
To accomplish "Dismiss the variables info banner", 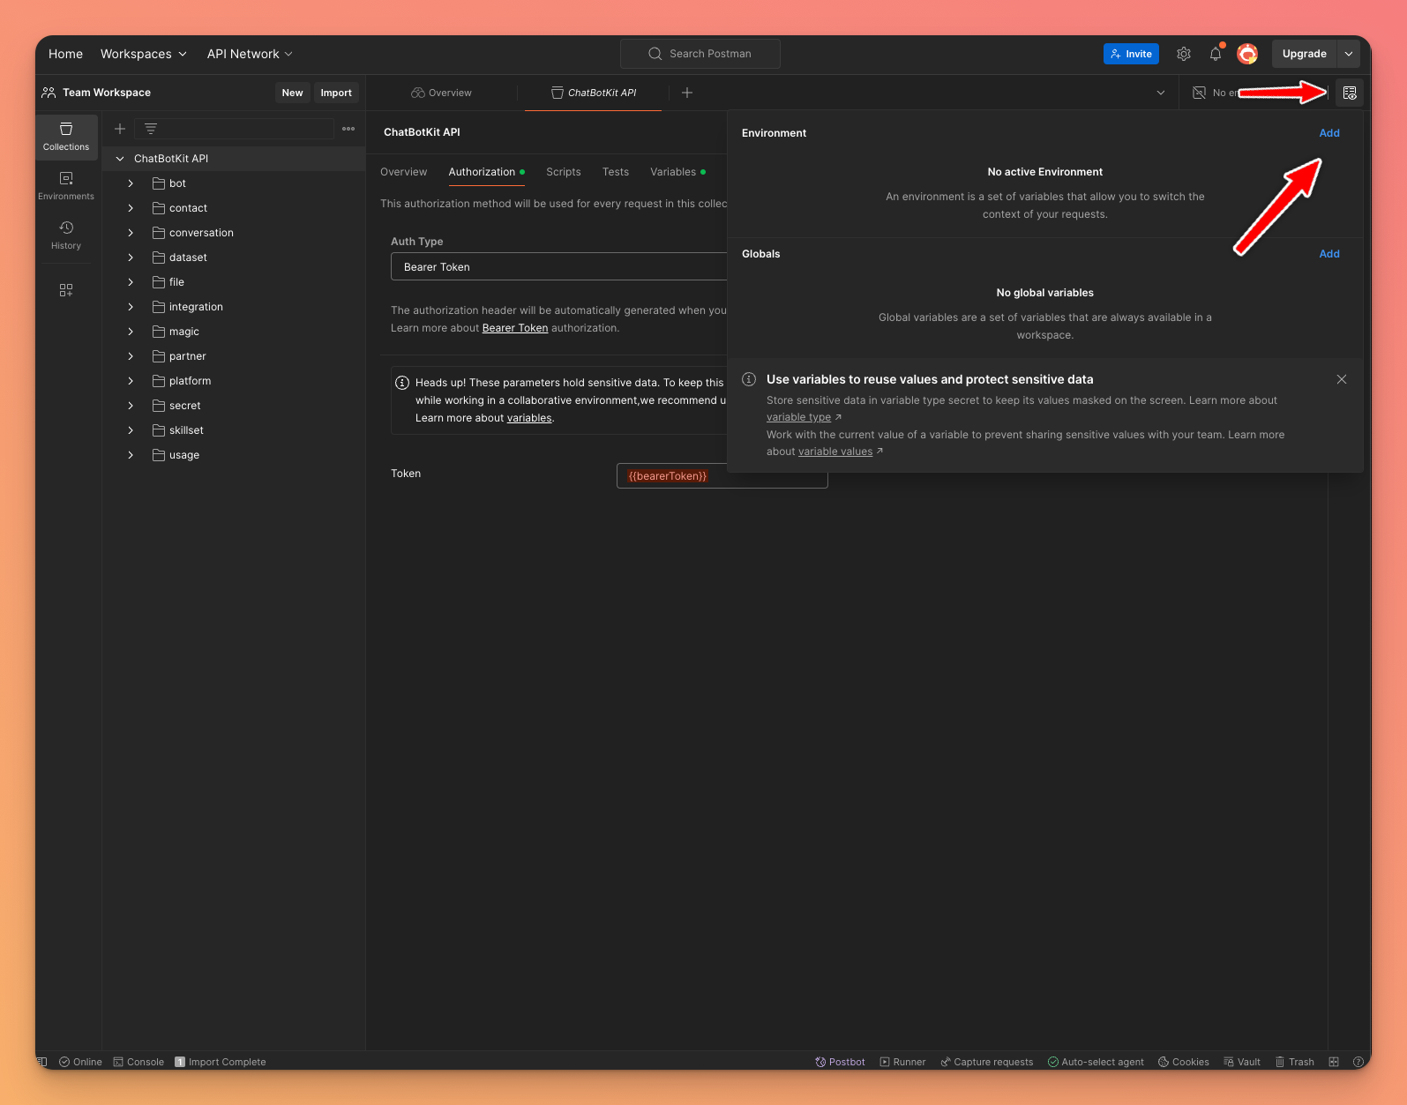I will pos(1342,379).
